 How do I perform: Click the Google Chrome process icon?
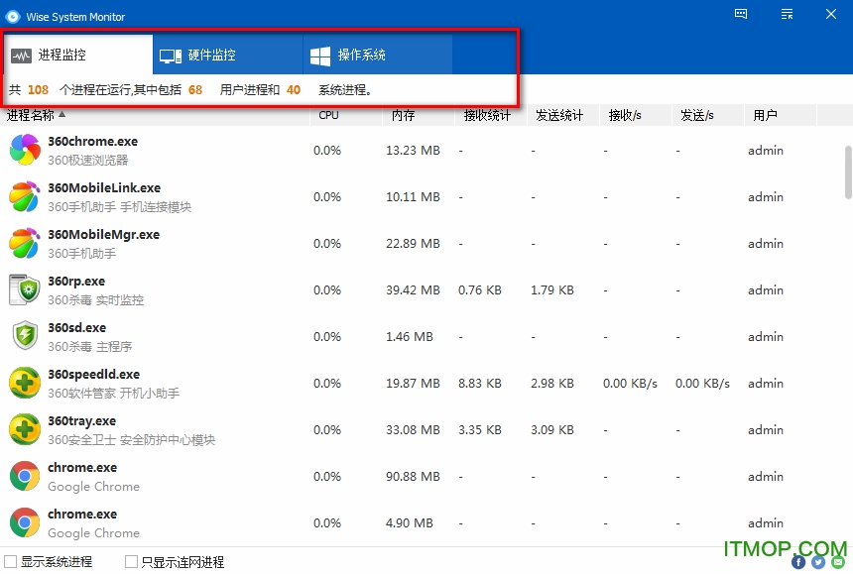tap(24, 476)
